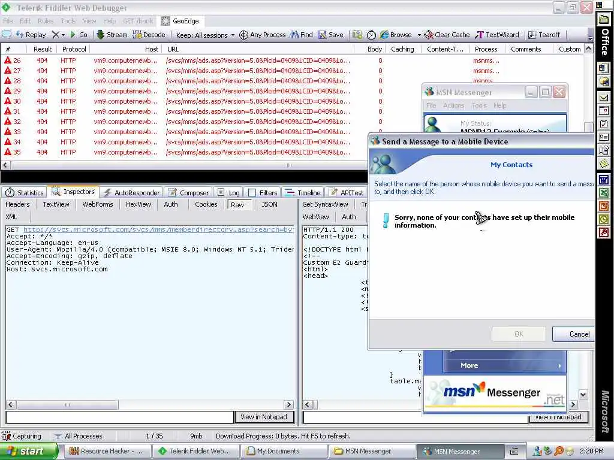Open the APITest tab
This screenshot has width=614, height=460.
coord(347,192)
